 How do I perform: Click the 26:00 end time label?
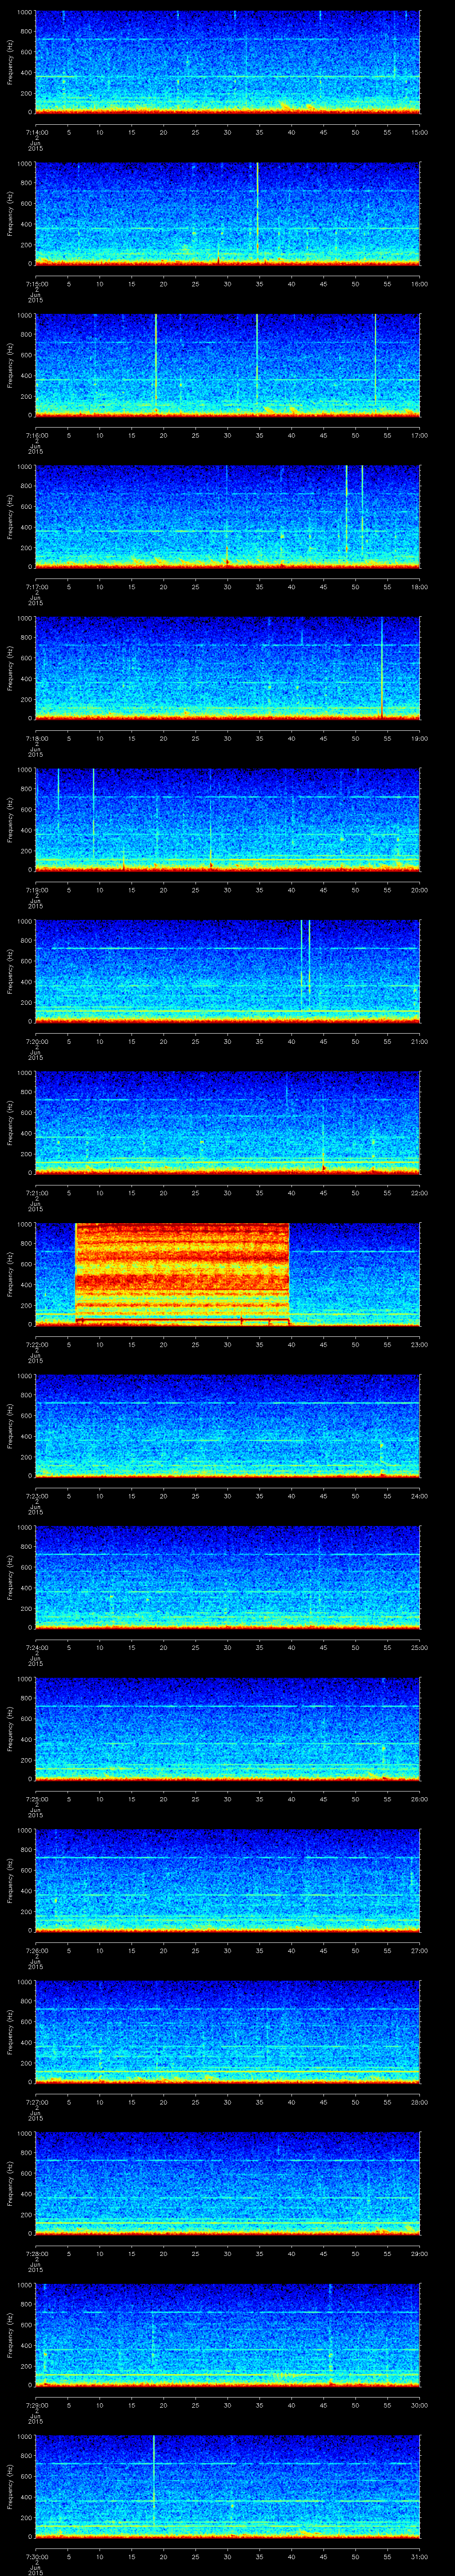(419, 1798)
